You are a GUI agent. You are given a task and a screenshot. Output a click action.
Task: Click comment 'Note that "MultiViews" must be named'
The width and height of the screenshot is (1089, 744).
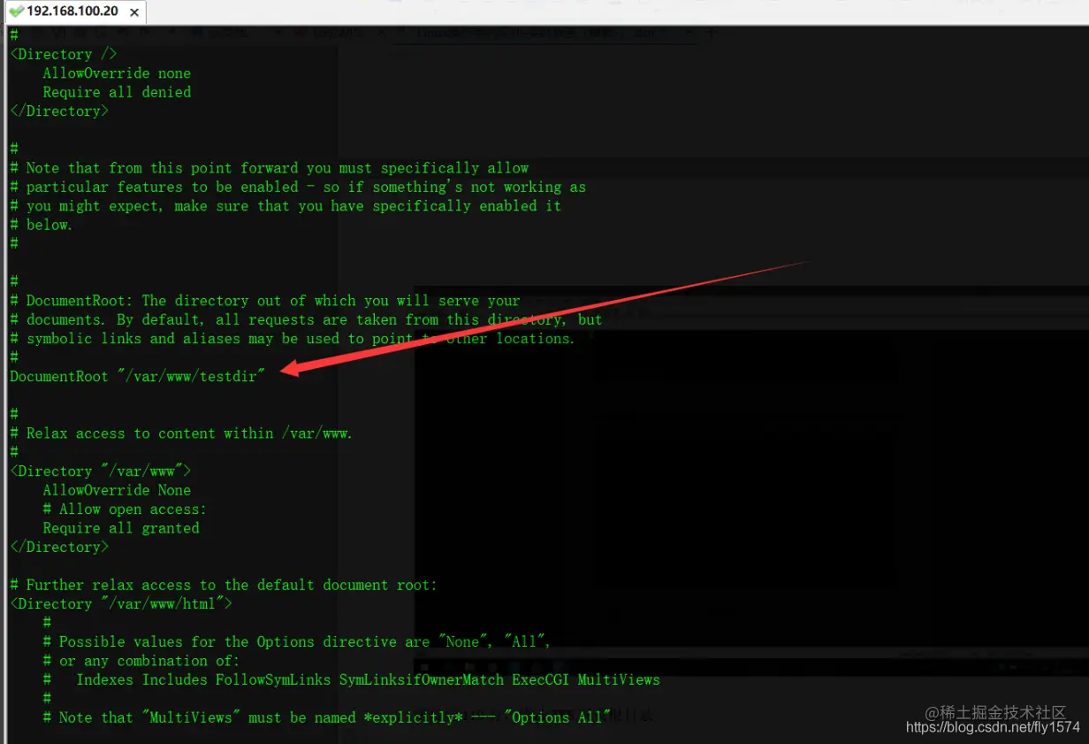click(x=327, y=717)
